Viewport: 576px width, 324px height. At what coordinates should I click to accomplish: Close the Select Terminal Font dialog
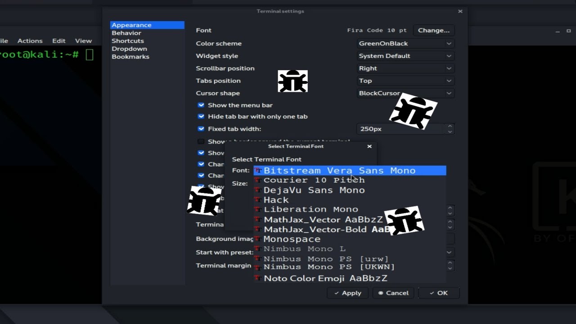point(369,146)
